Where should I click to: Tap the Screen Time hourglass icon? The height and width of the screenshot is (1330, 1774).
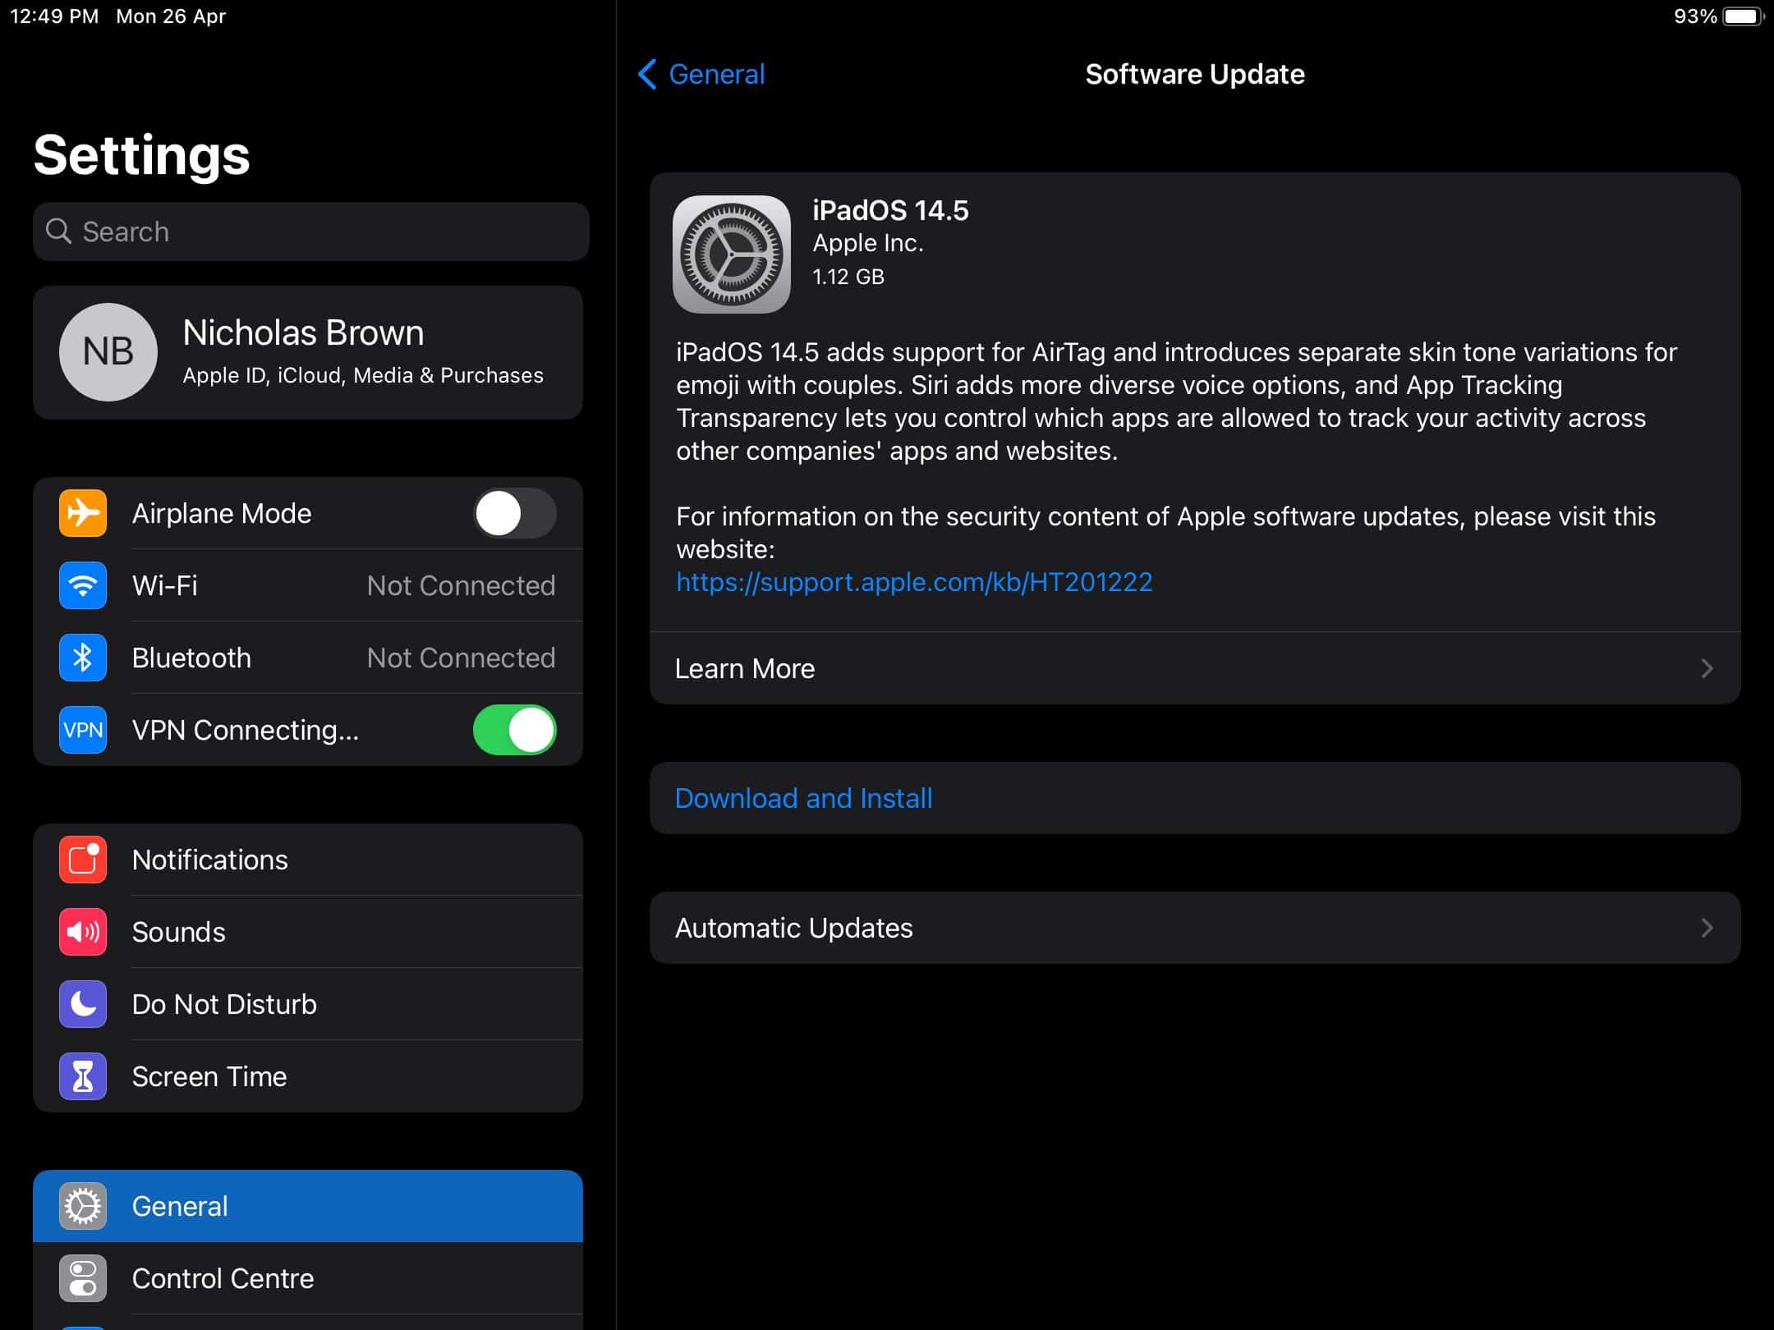point(83,1076)
